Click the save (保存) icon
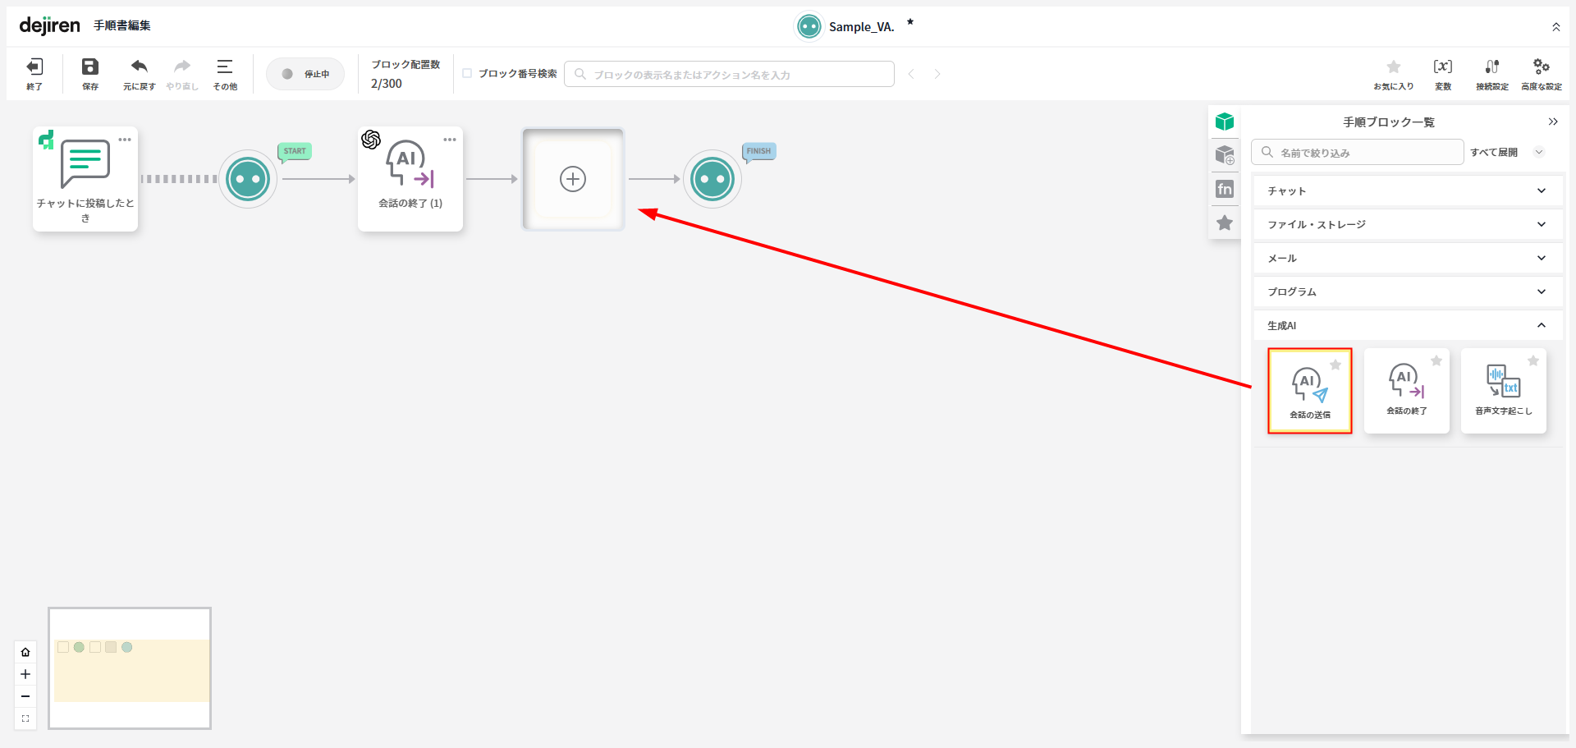The width and height of the screenshot is (1576, 748). [90, 67]
